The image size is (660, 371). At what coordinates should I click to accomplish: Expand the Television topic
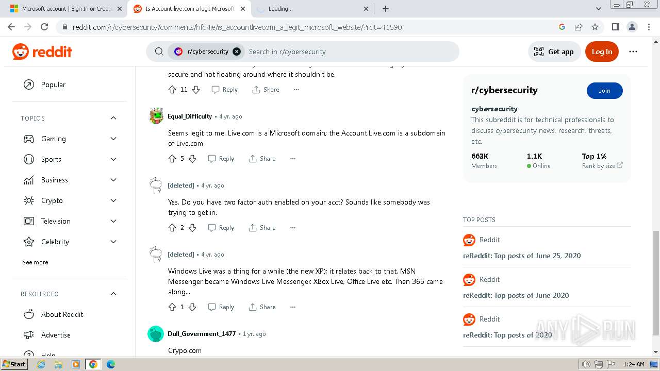[113, 221]
